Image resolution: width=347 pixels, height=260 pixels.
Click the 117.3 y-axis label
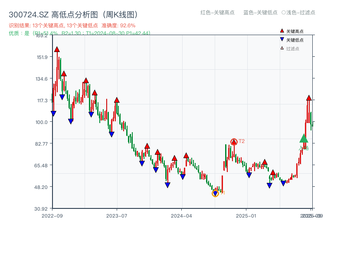tap(42, 101)
